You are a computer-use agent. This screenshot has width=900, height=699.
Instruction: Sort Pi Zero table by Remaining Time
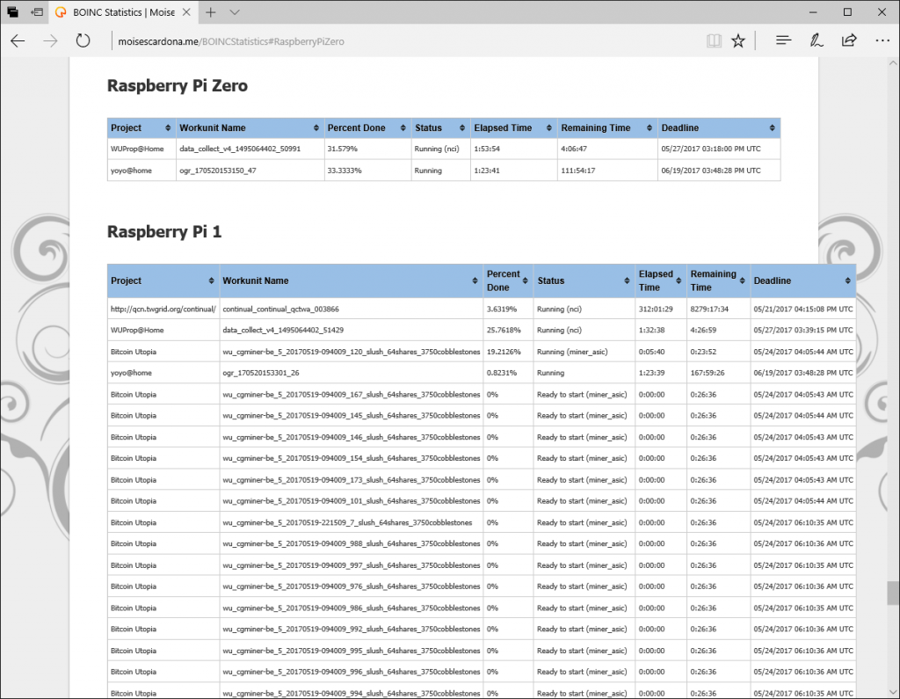point(607,128)
